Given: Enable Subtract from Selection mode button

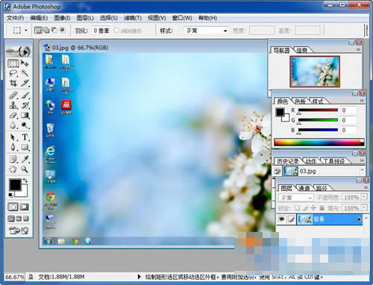Looking at the screenshot, I should (x=54, y=31).
